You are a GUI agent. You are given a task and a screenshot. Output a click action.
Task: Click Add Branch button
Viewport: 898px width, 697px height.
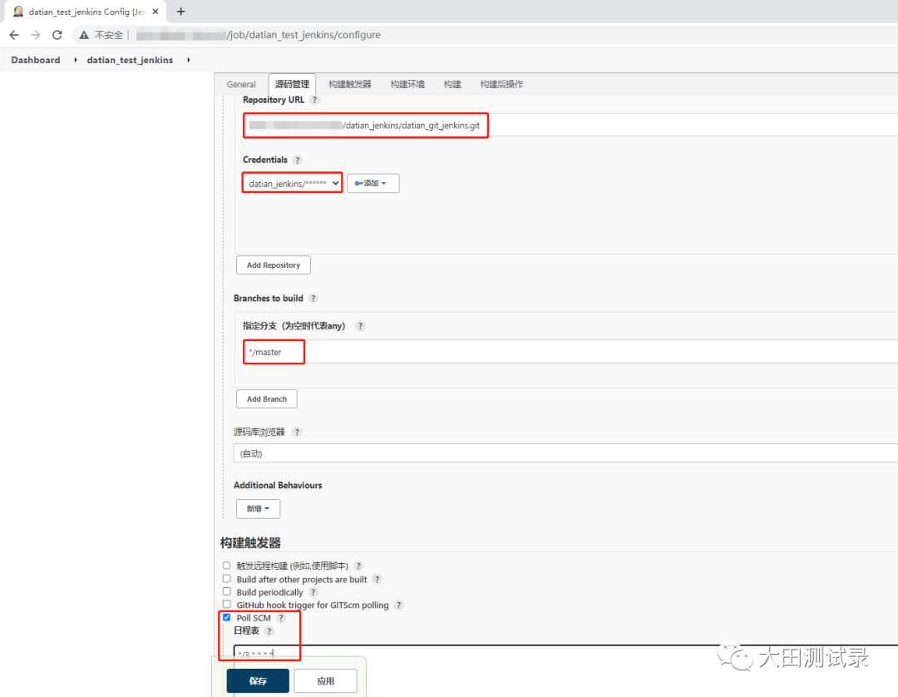point(267,398)
